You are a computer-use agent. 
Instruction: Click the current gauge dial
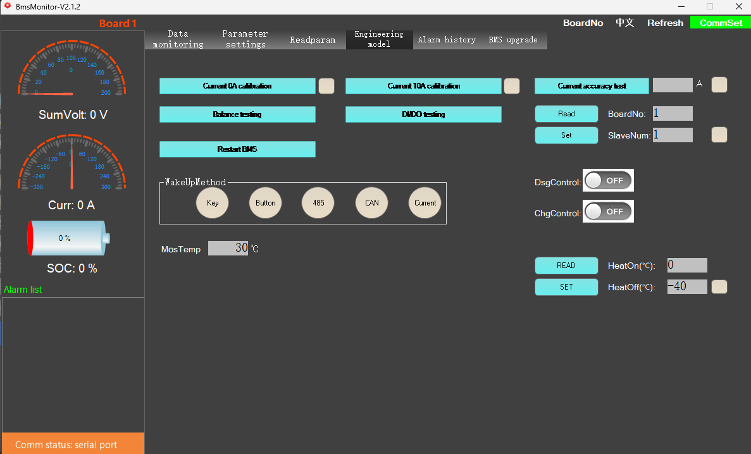(x=71, y=163)
